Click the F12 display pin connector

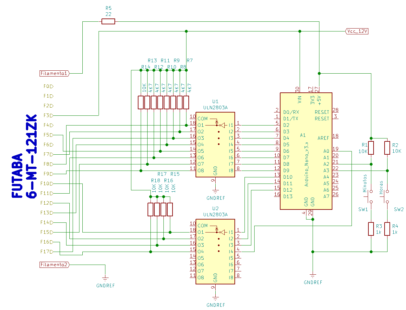[x=47, y=203]
